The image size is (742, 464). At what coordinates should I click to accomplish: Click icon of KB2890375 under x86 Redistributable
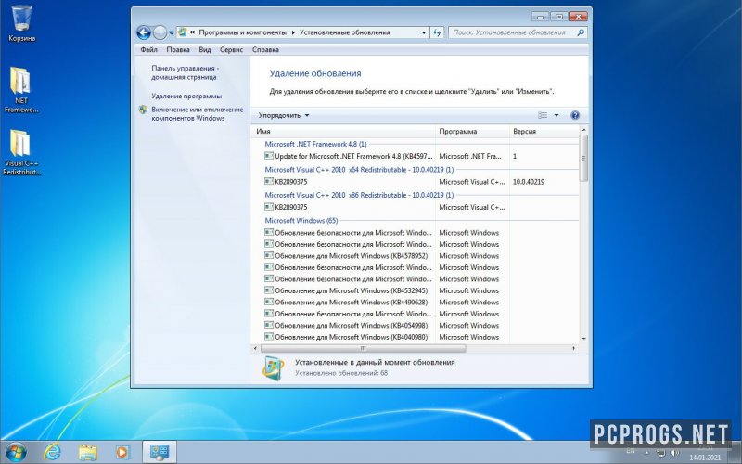[269, 206]
